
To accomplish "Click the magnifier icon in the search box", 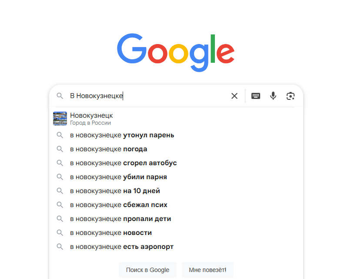I will [x=60, y=96].
